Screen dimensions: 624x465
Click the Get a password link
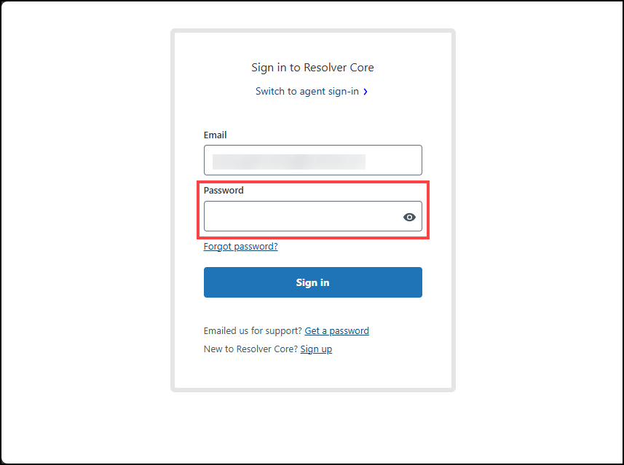(x=336, y=330)
